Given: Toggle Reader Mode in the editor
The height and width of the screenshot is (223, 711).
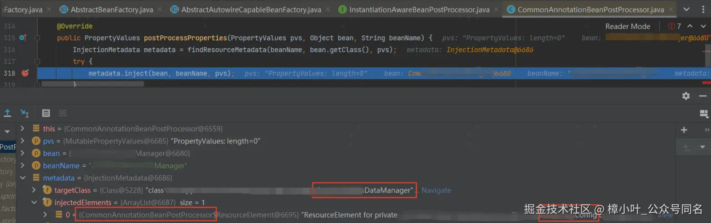Looking at the screenshot, I should click(628, 26).
